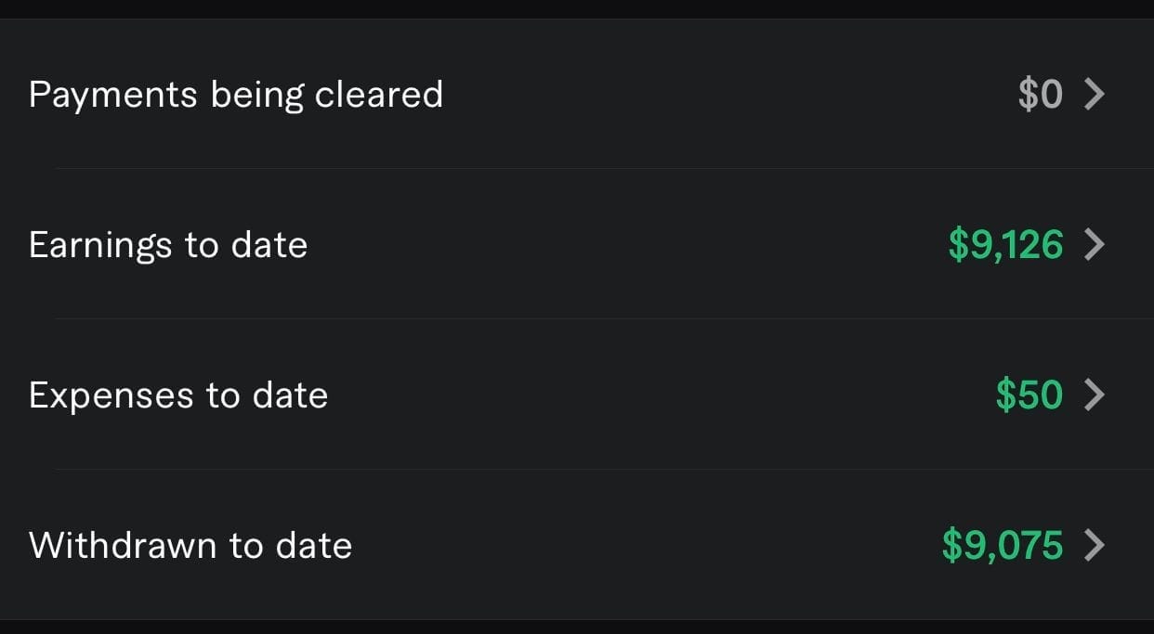Screen dimensions: 1154x634
Task: Click the Expenses to date label
Action: click(x=178, y=395)
